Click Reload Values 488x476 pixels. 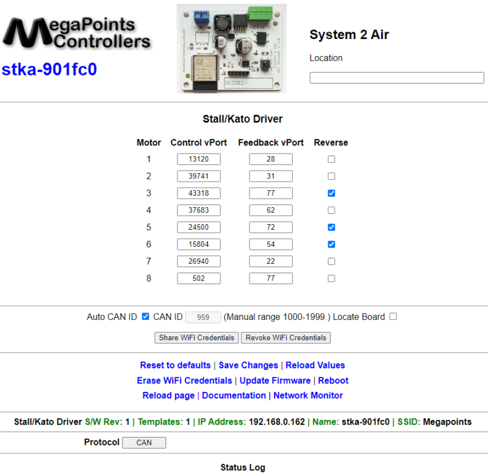tap(315, 364)
